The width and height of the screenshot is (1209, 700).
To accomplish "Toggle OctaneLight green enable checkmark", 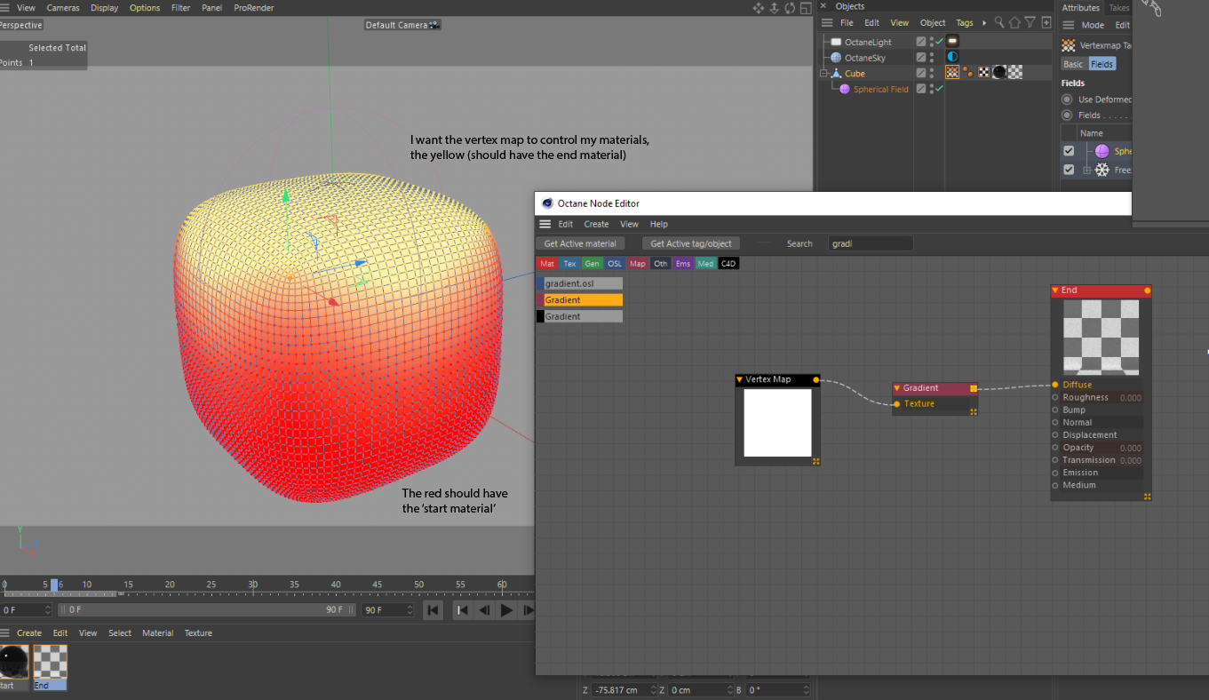I will [x=939, y=42].
